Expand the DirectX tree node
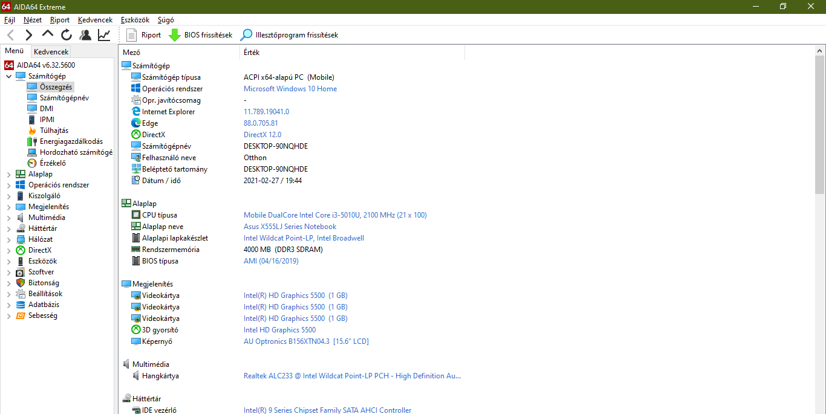826x414 pixels. [8, 250]
